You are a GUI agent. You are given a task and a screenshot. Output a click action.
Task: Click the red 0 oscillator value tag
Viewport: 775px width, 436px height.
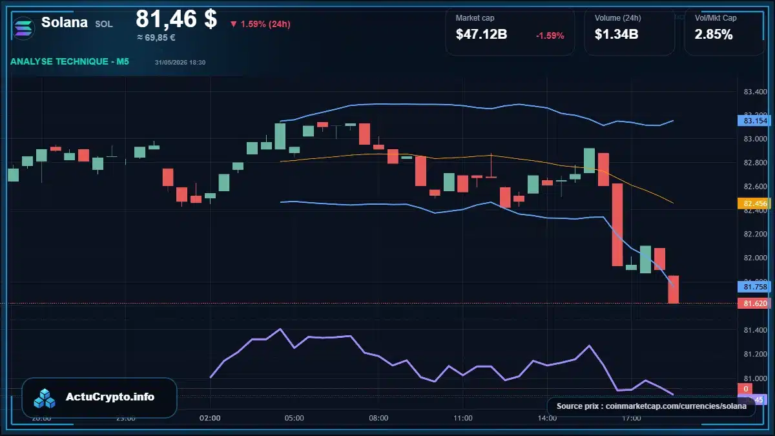745,389
